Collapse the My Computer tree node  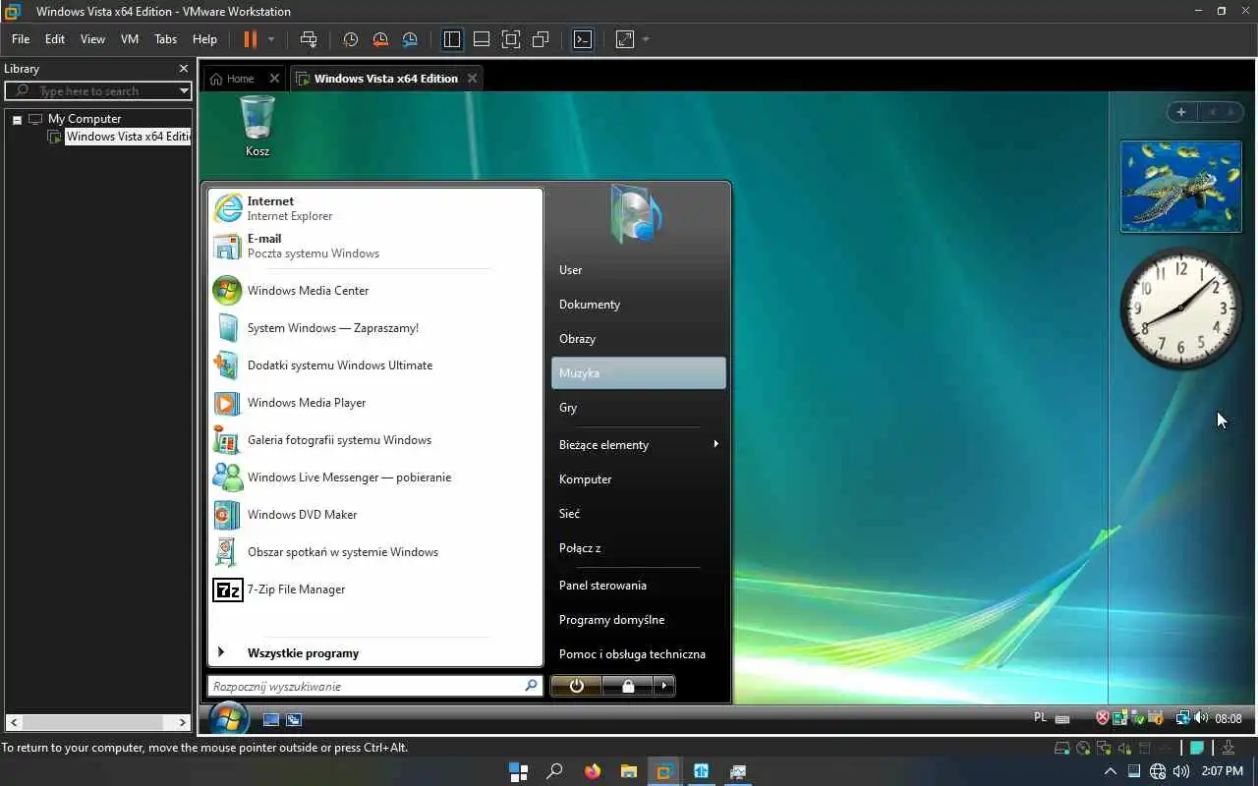coord(17,120)
